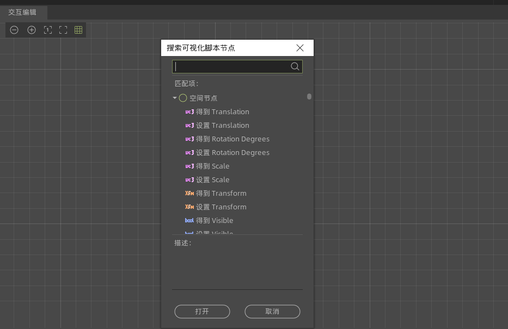Click the magnifier search icon
This screenshot has width=508, height=329.
[x=295, y=66]
